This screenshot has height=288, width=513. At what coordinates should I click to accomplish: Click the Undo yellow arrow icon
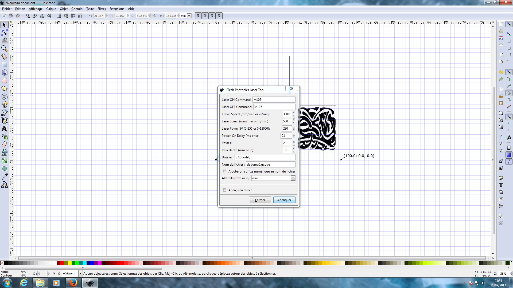pos(501,72)
